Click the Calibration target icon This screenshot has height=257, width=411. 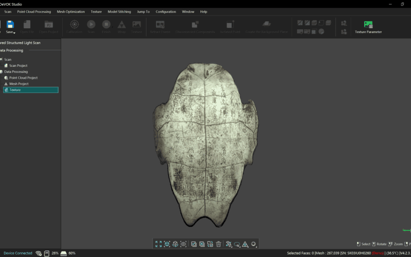click(x=74, y=24)
